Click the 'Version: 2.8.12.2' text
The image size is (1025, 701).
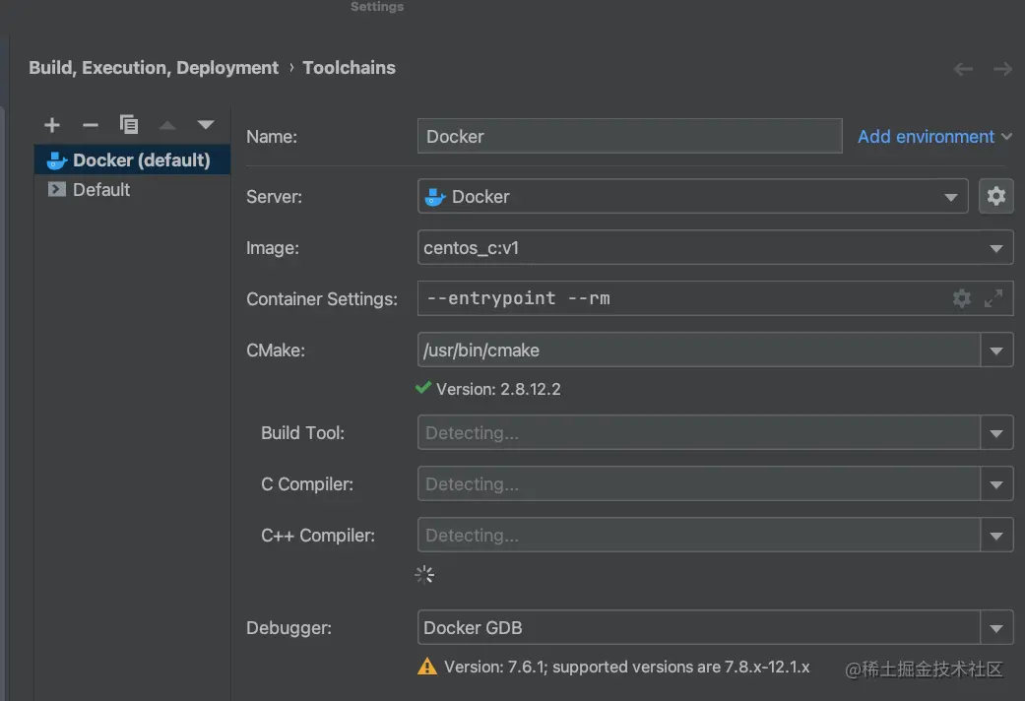[498, 389]
